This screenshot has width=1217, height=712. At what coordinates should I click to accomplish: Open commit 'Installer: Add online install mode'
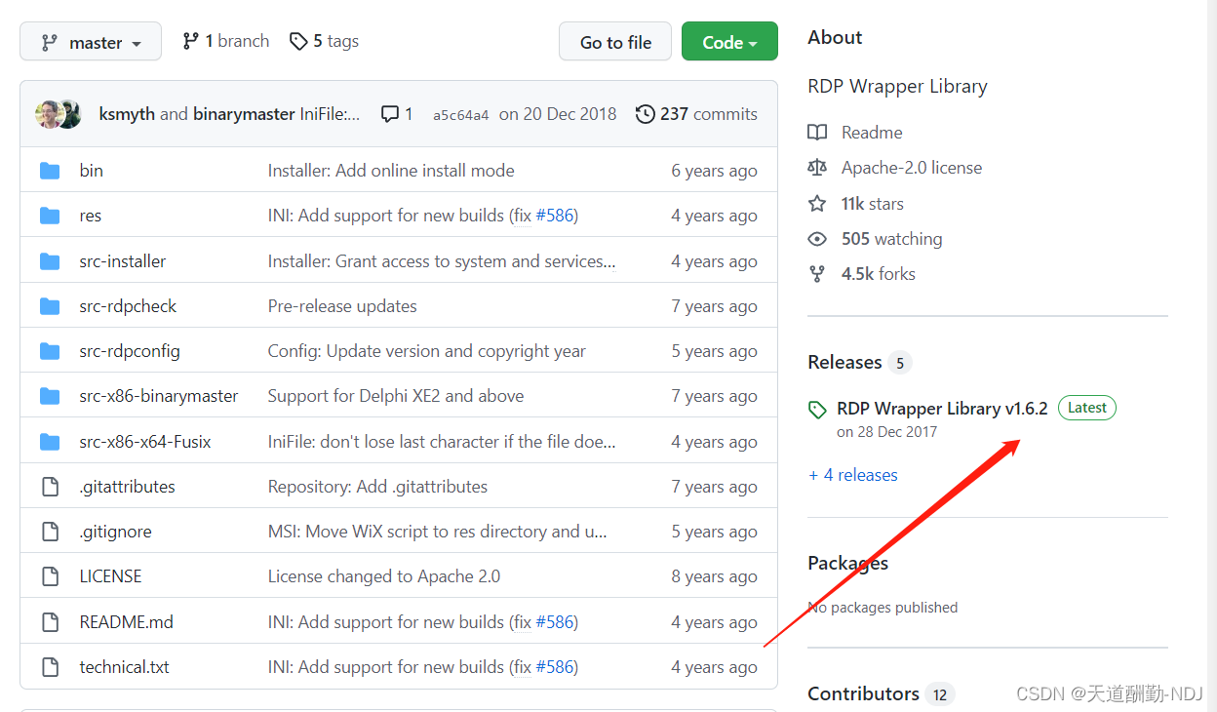(391, 171)
